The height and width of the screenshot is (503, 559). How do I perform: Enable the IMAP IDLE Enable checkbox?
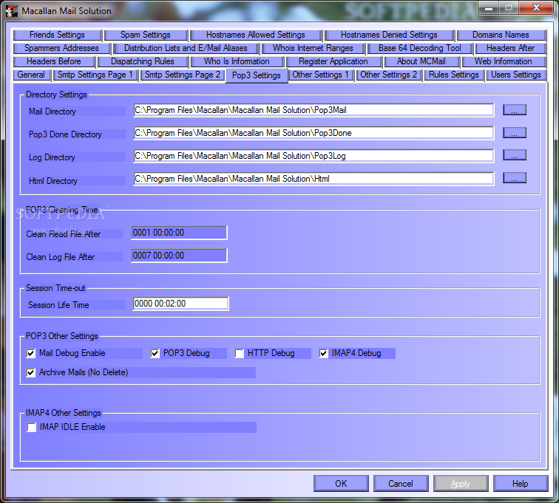(31, 427)
